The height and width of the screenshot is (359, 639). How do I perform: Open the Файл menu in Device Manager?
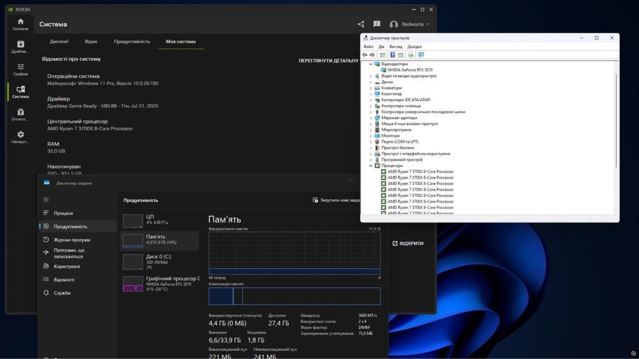click(369, 47)
